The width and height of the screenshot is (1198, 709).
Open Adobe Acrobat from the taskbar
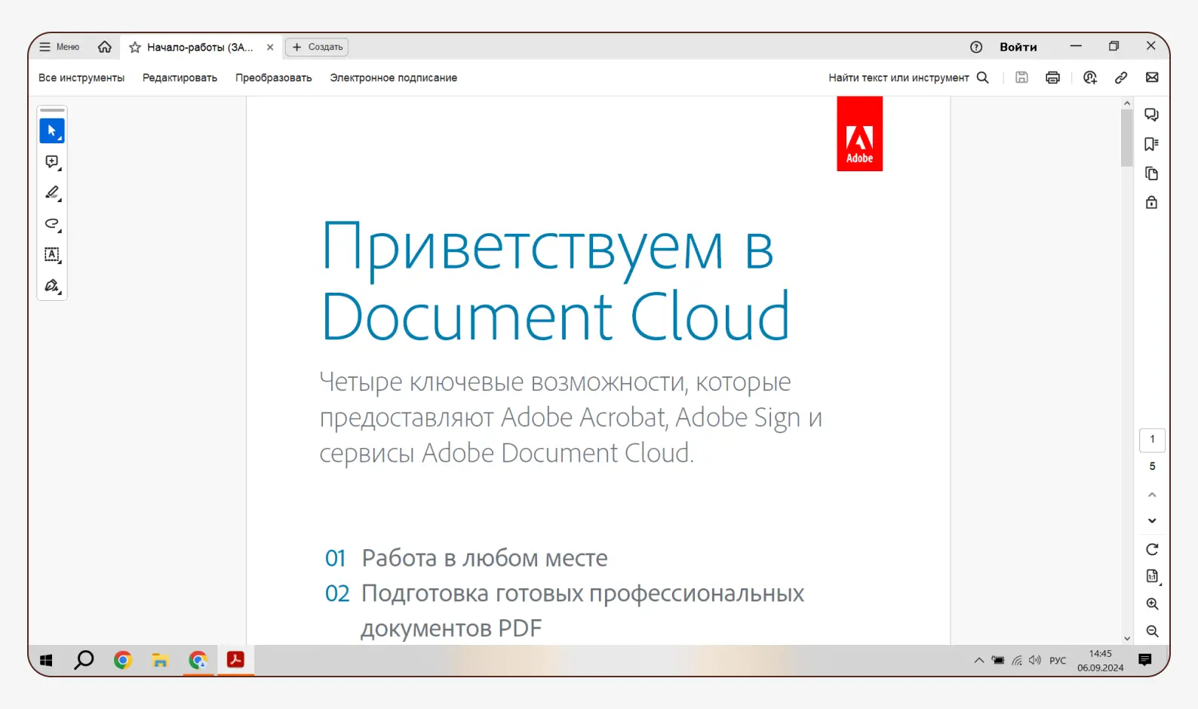point(235,660)
